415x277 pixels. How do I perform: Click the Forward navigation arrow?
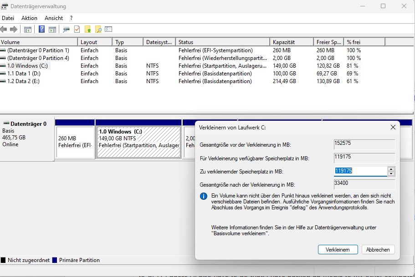14,29
